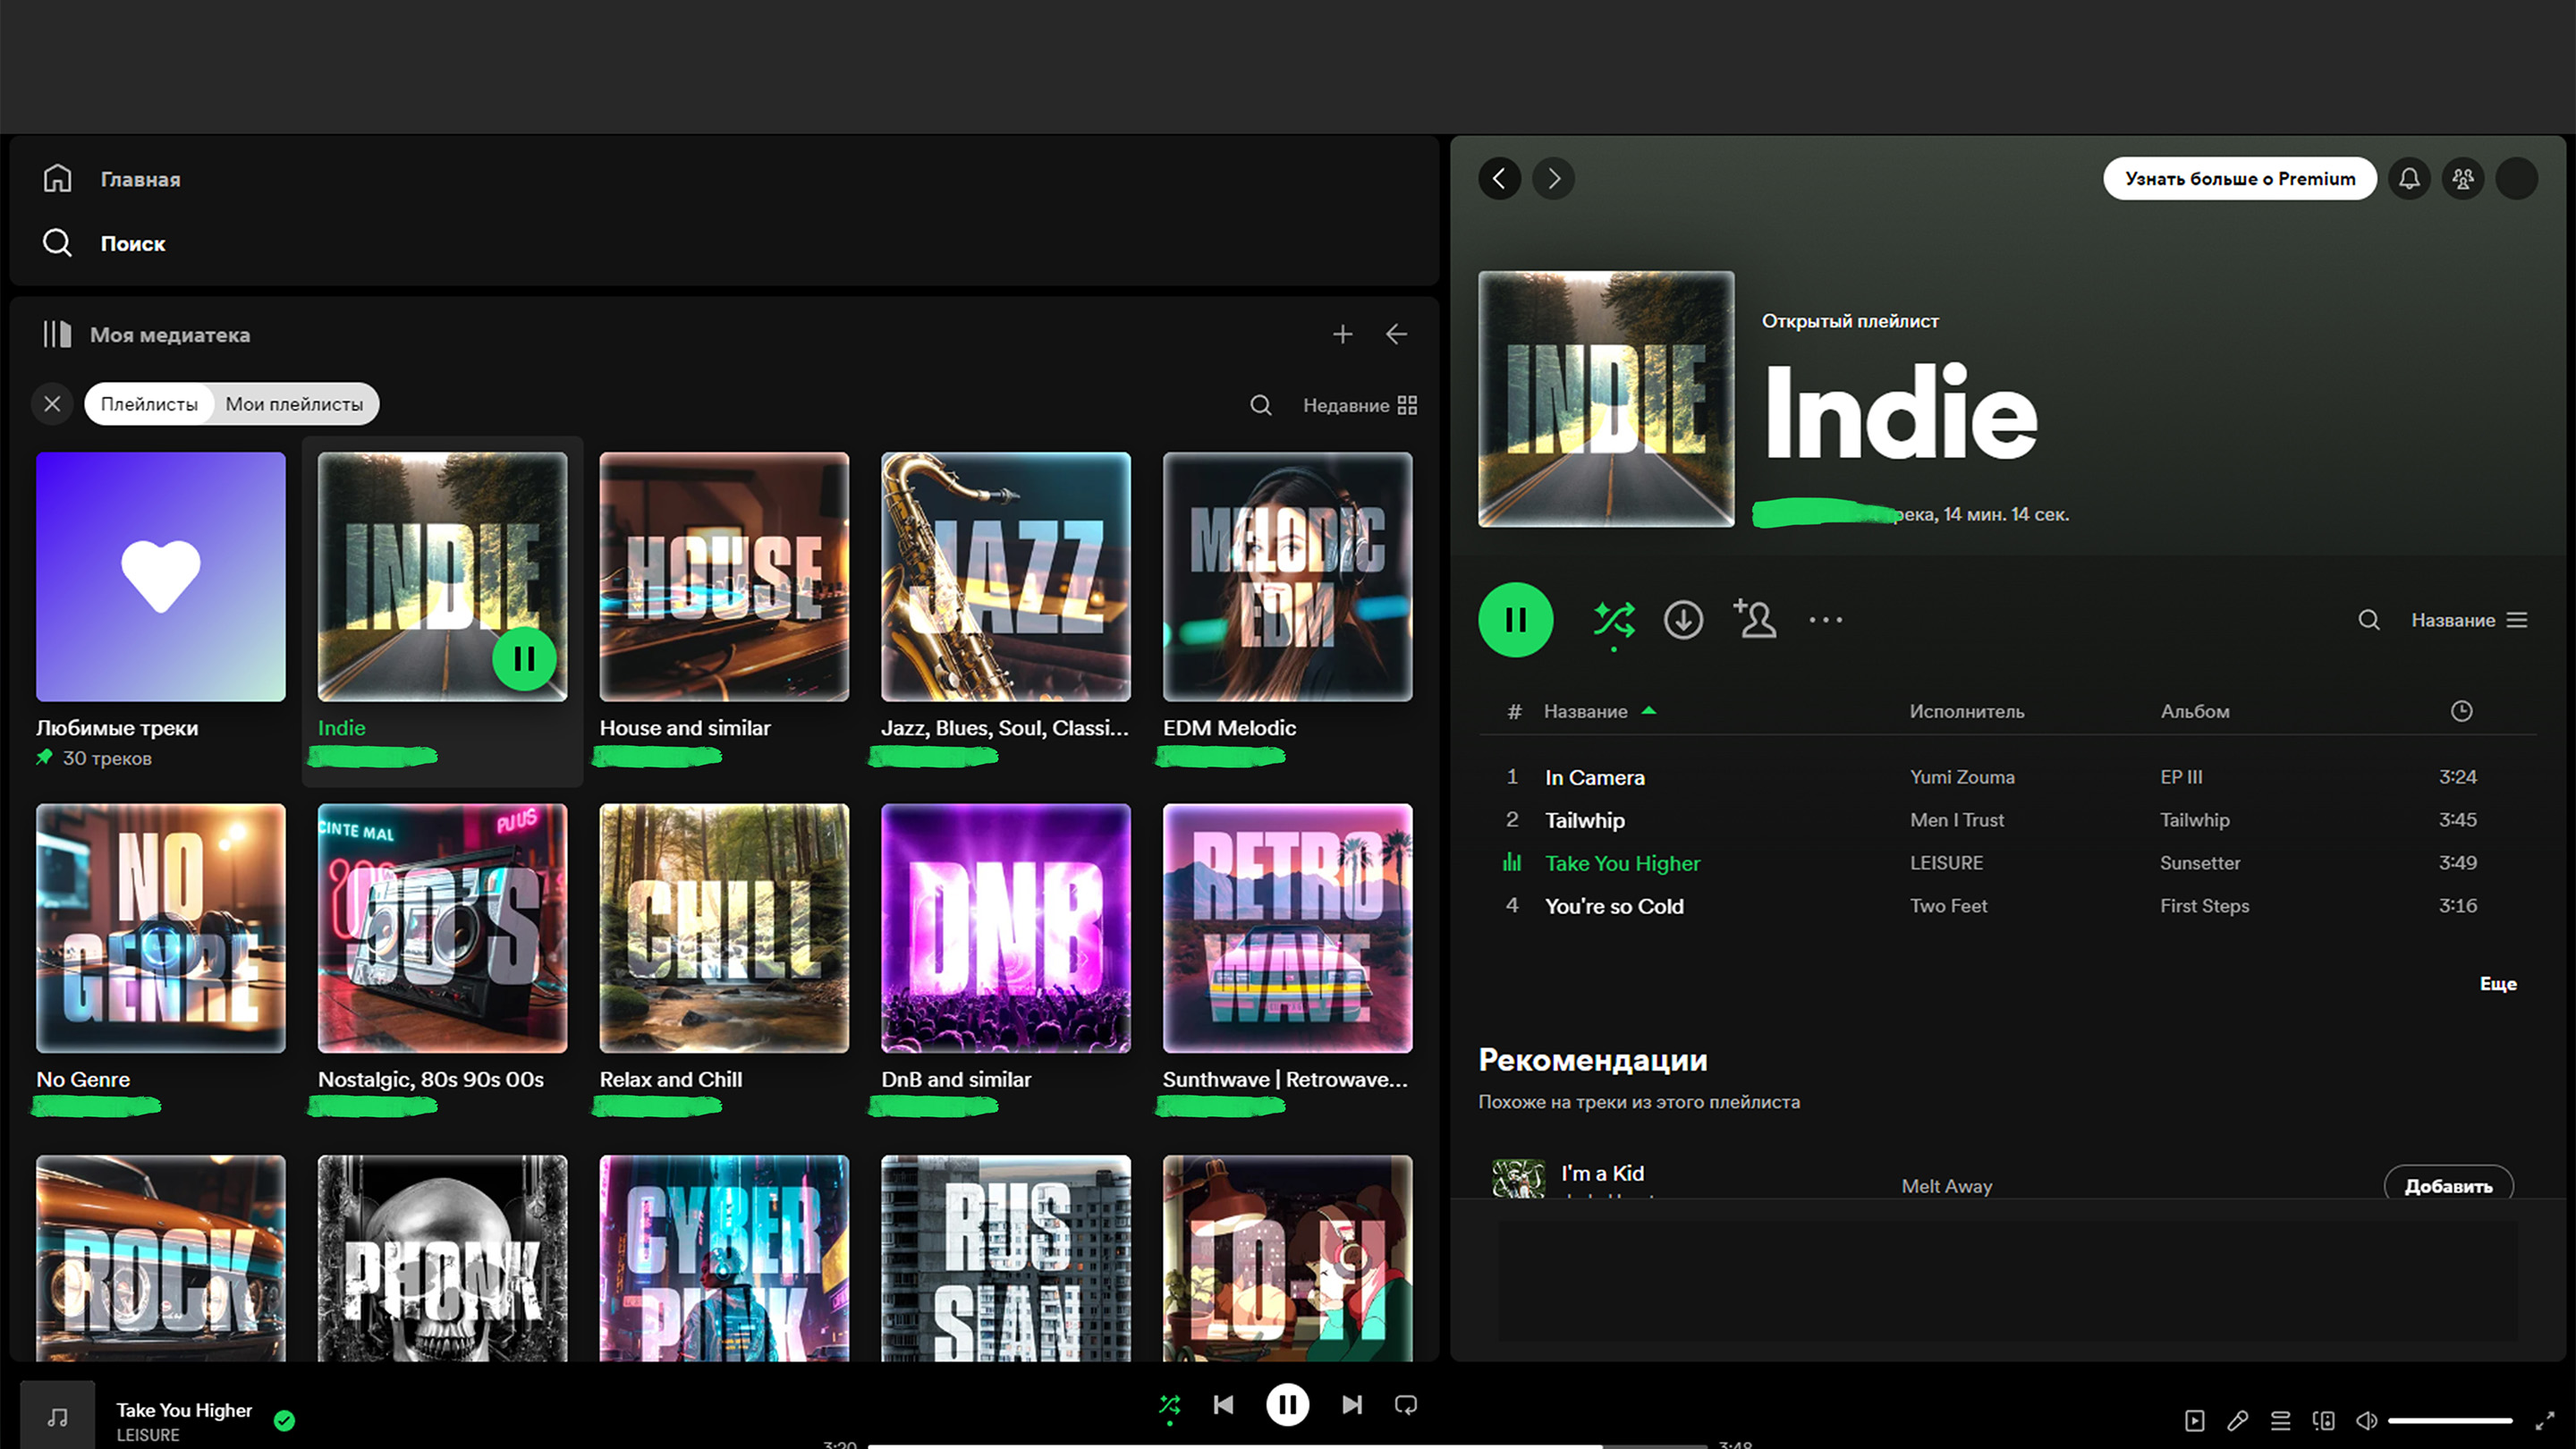Open the play queue icon

2281,1420
